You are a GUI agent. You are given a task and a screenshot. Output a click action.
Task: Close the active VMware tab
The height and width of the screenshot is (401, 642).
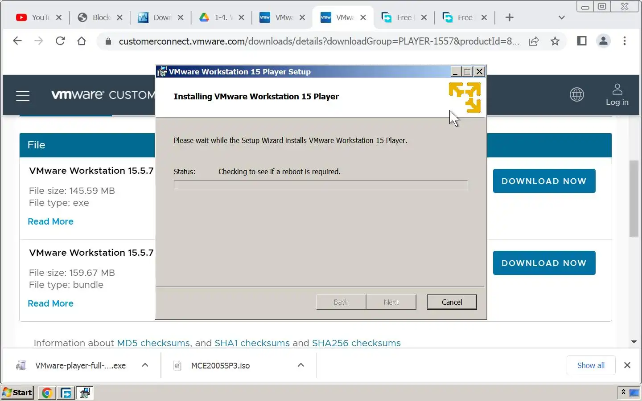363,17
